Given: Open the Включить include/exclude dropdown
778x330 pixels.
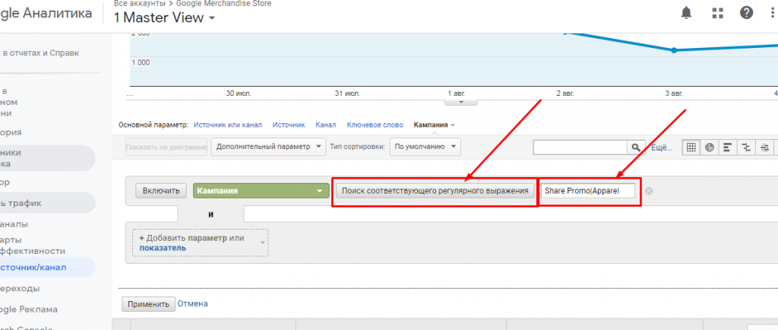Looking at the screenshot, I should (x=161, y=191).
